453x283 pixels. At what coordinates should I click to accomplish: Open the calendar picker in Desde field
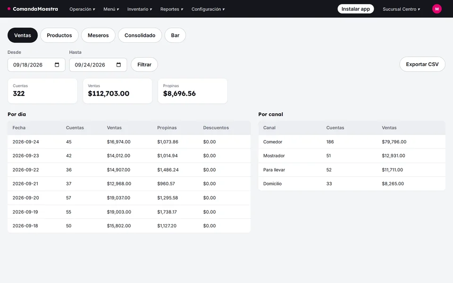point(57,65)
